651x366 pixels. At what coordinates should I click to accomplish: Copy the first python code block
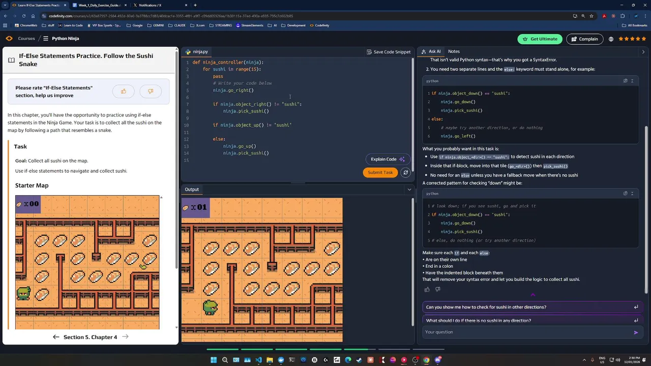(x=625, y=81)
